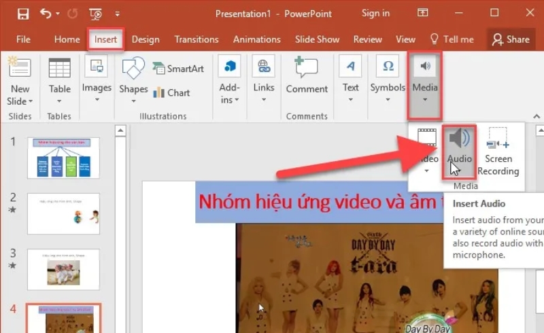Select the Insert tab
The image size is (544, 333).
click(105, 39)
